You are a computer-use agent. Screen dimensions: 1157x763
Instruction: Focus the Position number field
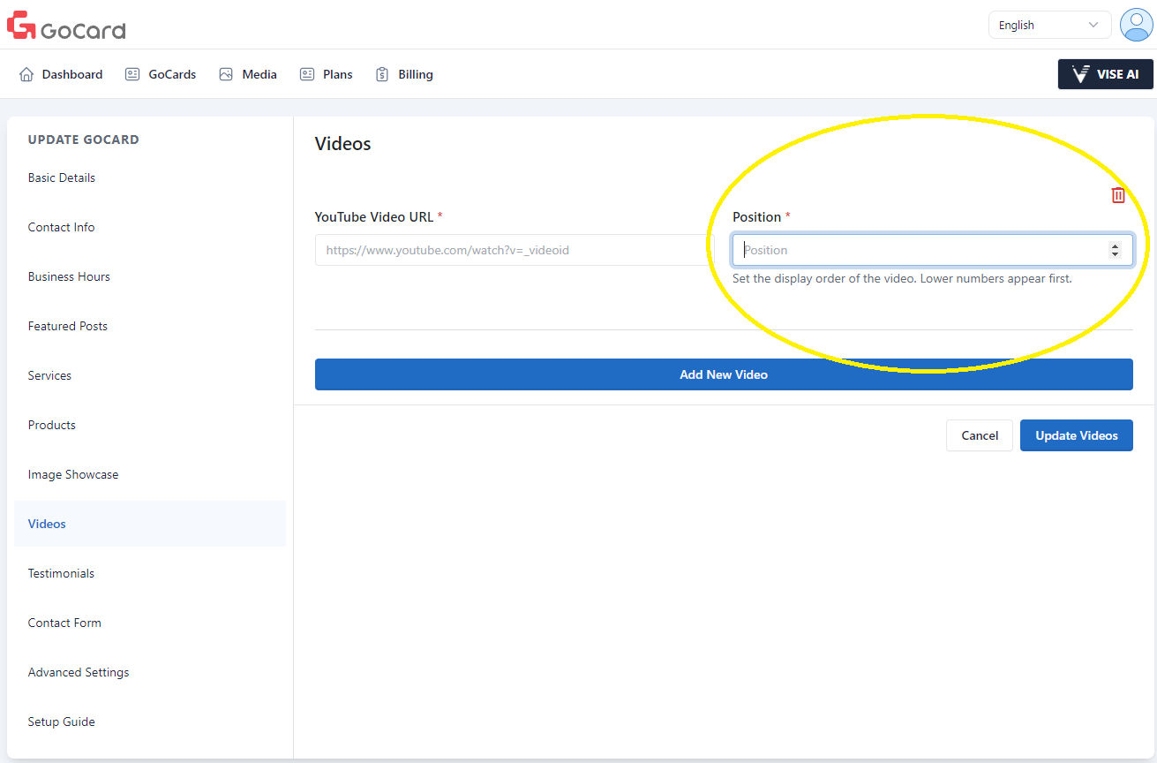[x=918, y=250]
